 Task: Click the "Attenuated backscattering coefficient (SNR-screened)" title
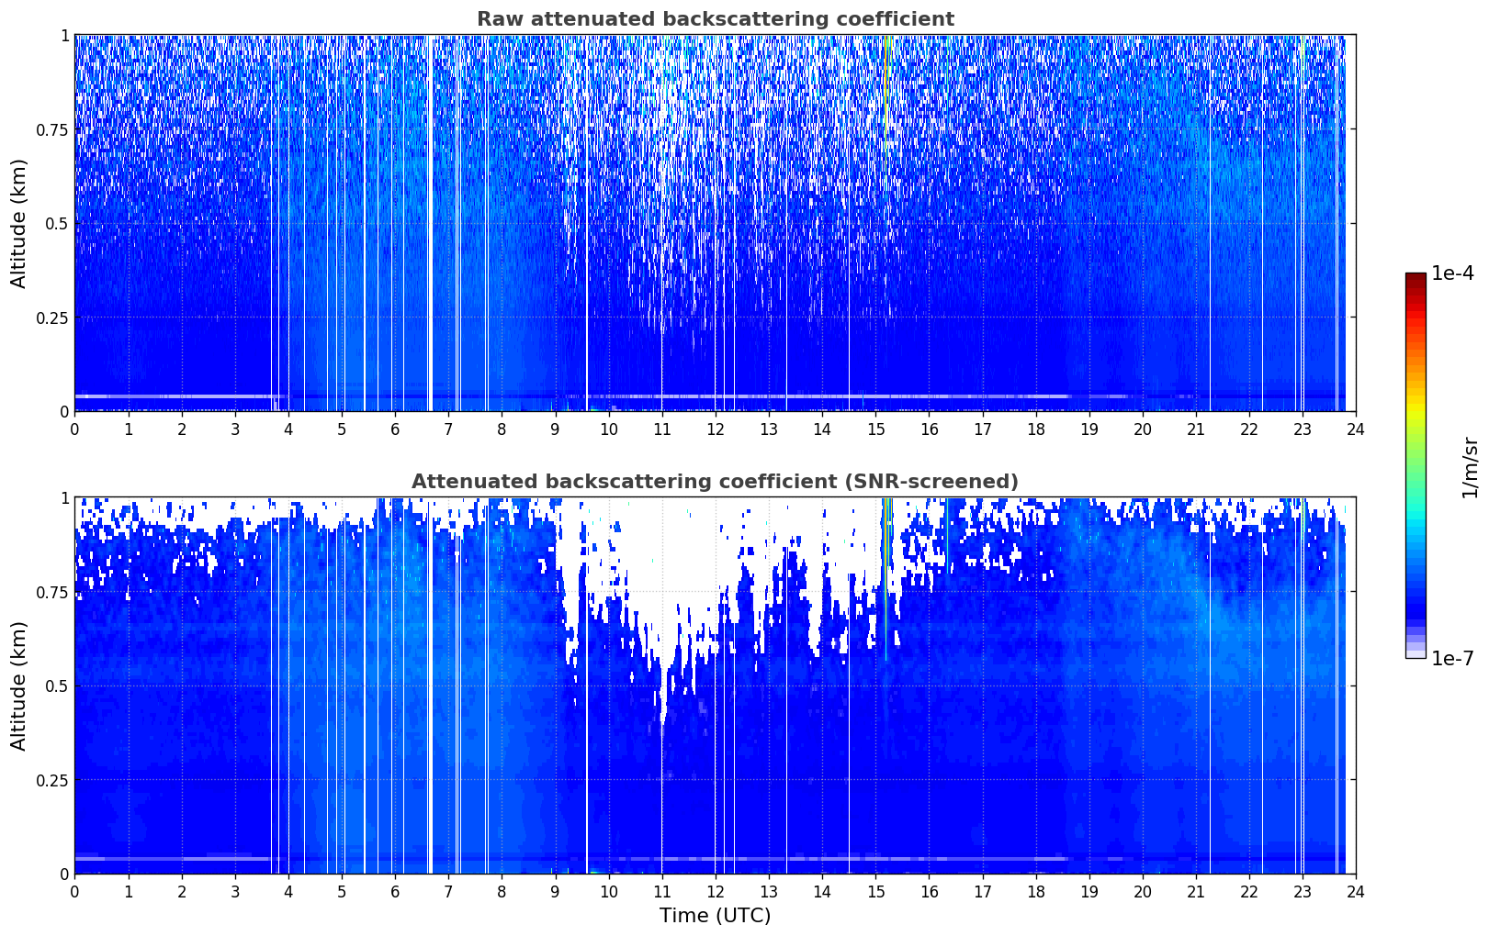pyautogui.click(x=715, y=482)
